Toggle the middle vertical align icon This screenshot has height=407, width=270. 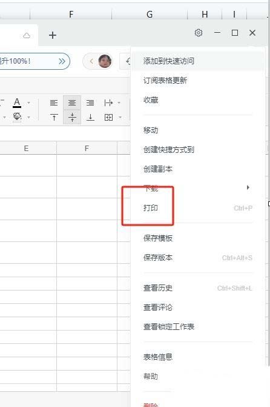[72, 117]
